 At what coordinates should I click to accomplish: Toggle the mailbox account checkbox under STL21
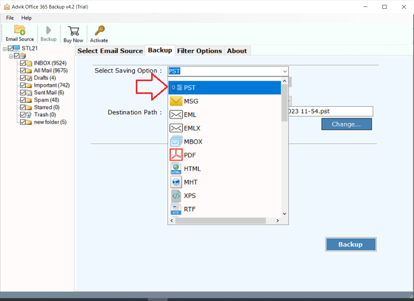point(16,56)
